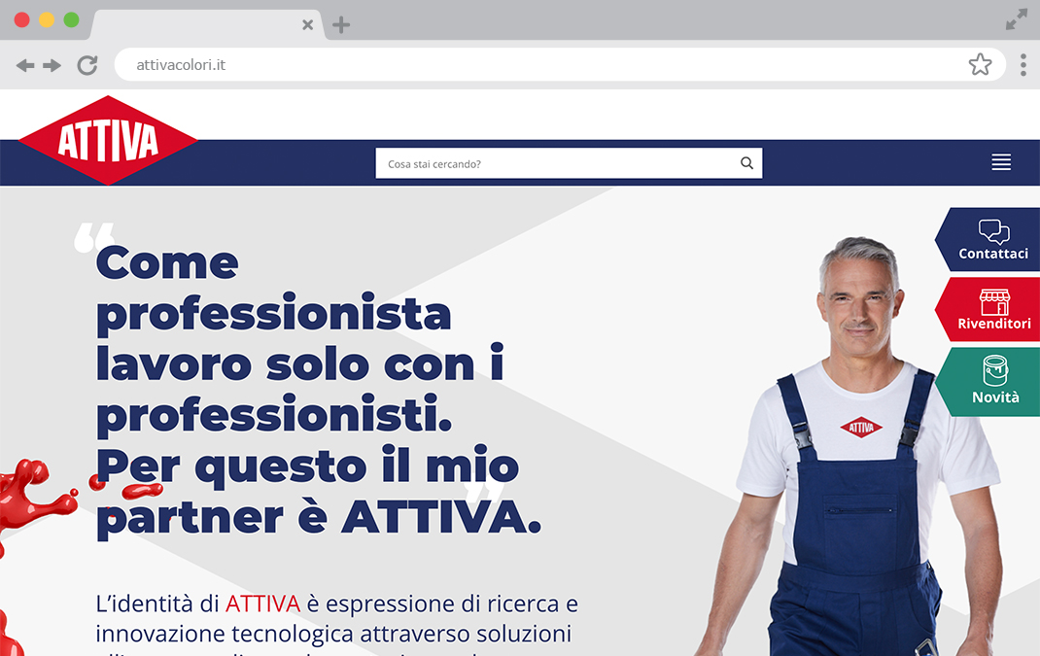The height and width of the screenshot is (656, 1040).
Task: Click the red ATTIVA word in paragraph
Action: tap(262, 604)
